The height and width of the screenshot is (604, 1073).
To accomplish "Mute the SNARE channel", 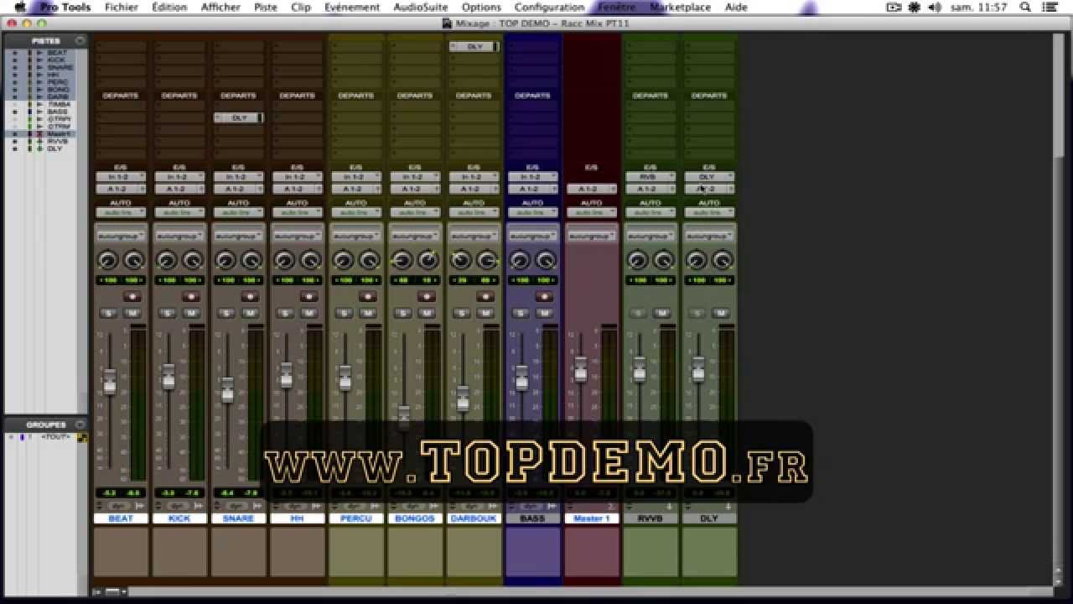I will coord(250,313).
